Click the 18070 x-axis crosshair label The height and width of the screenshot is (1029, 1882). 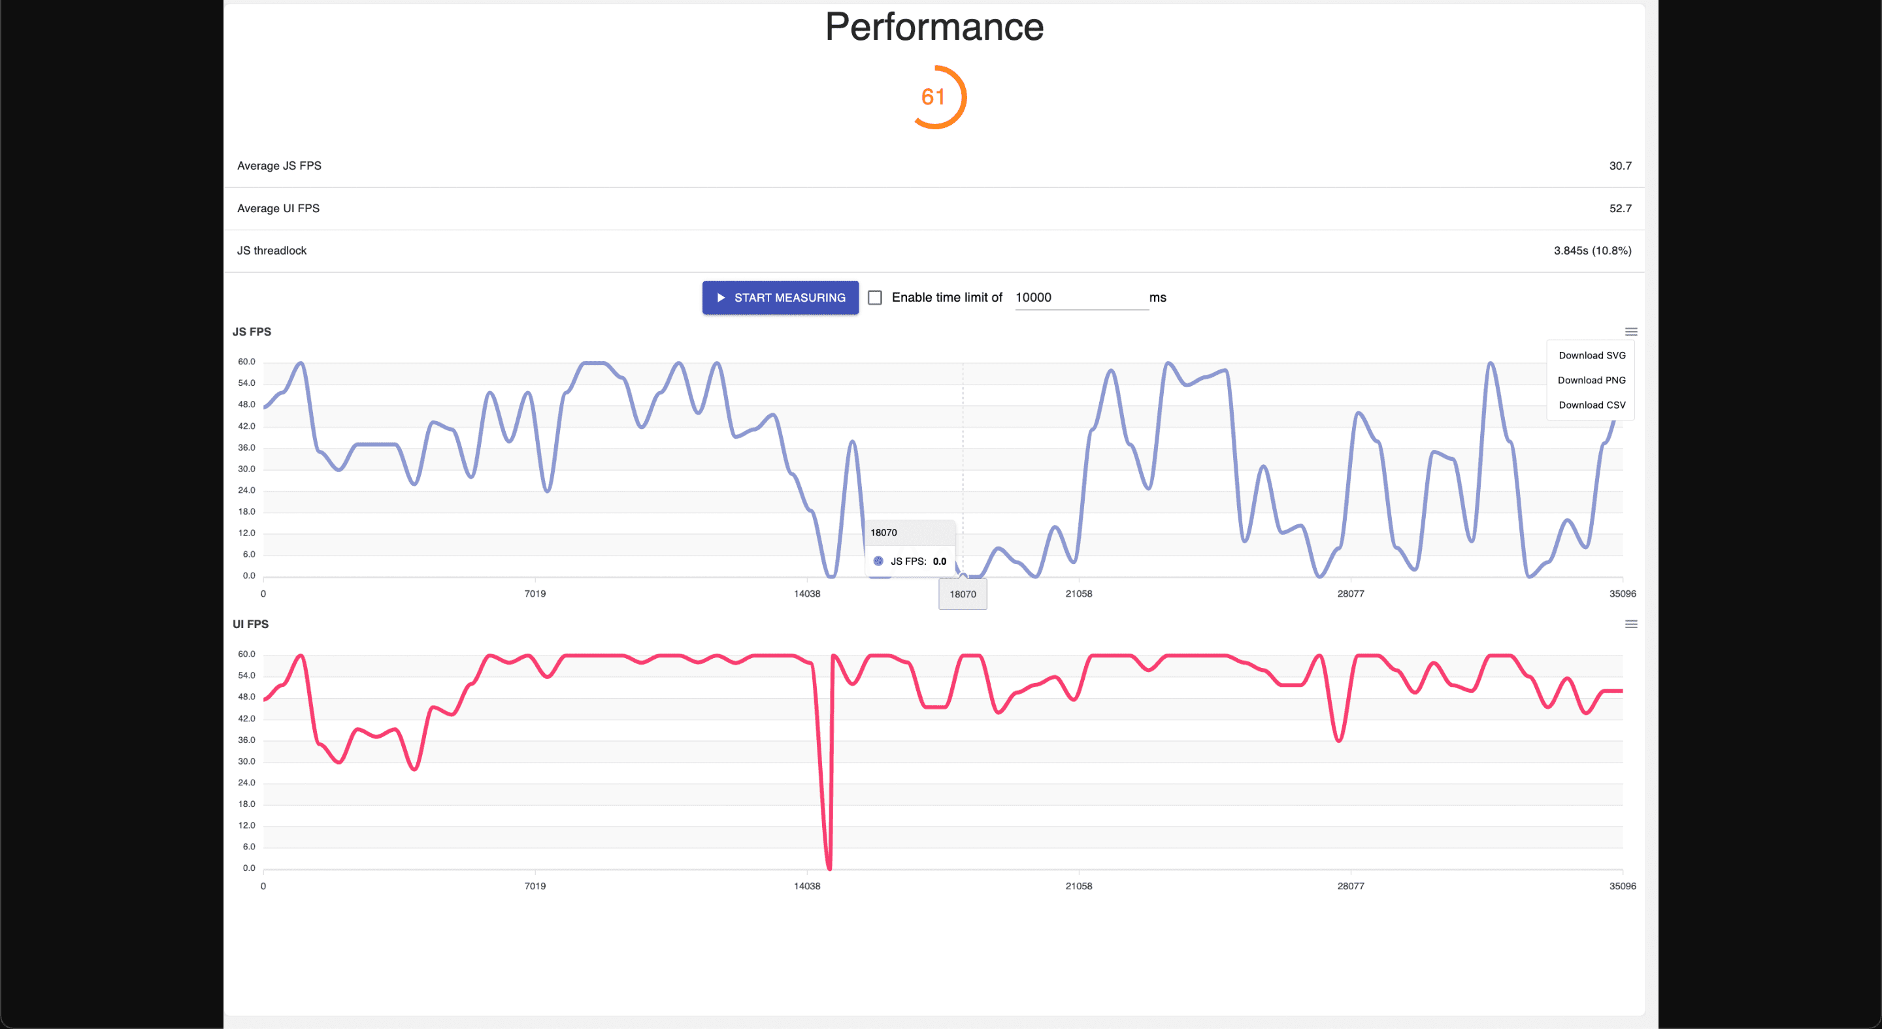click(x=962, y=594)
